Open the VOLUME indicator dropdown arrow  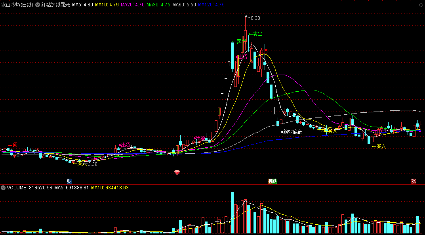pyautogui.click(x=3, y=187)
